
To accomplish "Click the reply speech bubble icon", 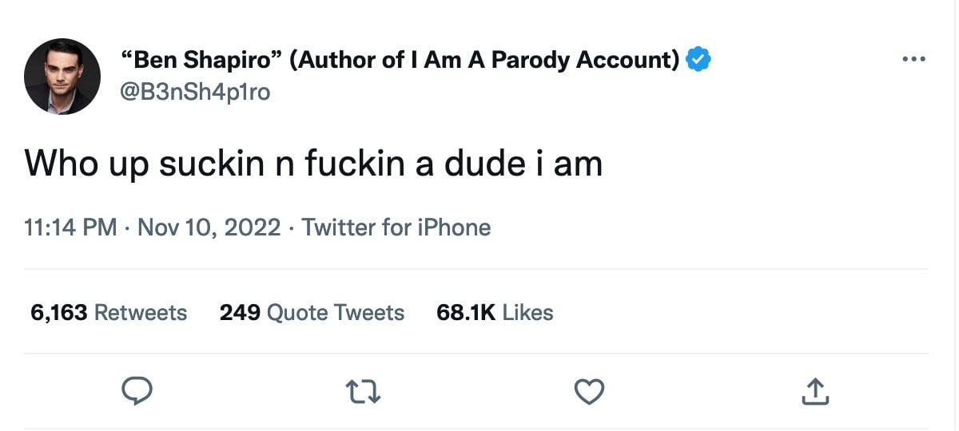I will 136,390.
